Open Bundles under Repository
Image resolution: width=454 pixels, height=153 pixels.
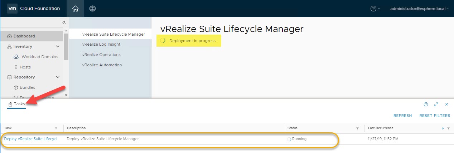29,87
